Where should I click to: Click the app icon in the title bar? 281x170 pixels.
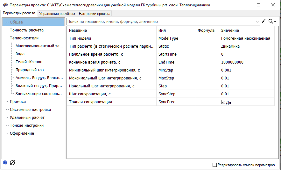click(x=5, y=5)
